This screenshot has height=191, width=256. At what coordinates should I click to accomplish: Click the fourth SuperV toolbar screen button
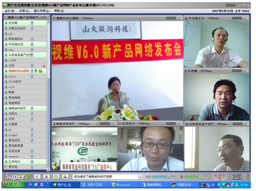[65, 177]
